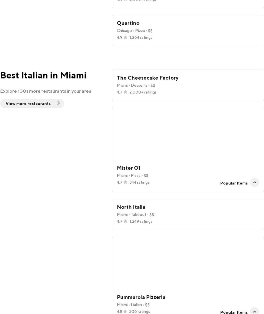Open the Quartino restaurant page
The height and width of the screenshot is (314, 264).
pyautogui.click(x=128, y=23)
